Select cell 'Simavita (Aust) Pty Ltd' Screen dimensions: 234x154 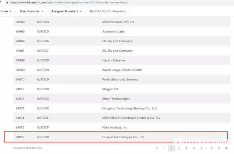pyautogui.click(x=118, y=22)
